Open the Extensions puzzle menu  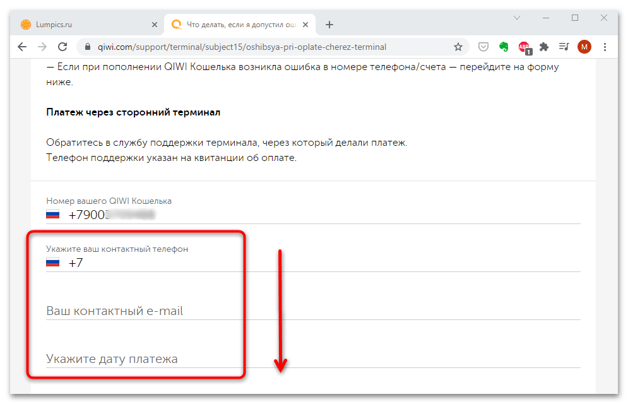[x=544, y=47]
